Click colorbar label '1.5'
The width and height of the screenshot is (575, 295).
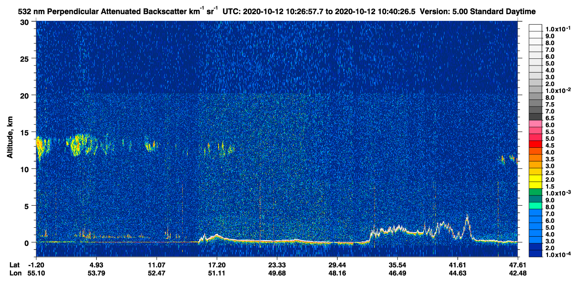[x=549, y=186]
